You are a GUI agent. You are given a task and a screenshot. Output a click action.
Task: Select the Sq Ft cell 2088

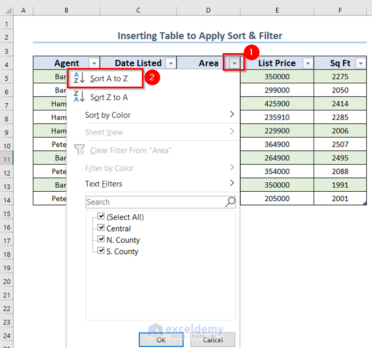(340, 171)
